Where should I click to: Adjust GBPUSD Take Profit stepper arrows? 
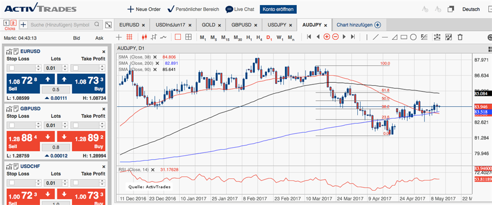pos(102,125)
